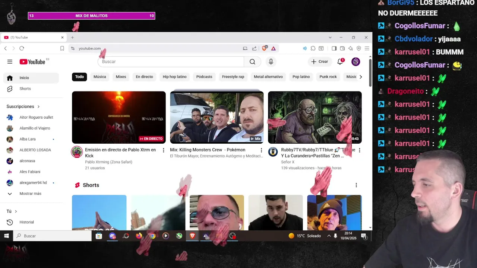Image resolution: width=477 pixels, height=268 pixels.
Task: Open the browser main menu icon
Action: click(367, 48)
